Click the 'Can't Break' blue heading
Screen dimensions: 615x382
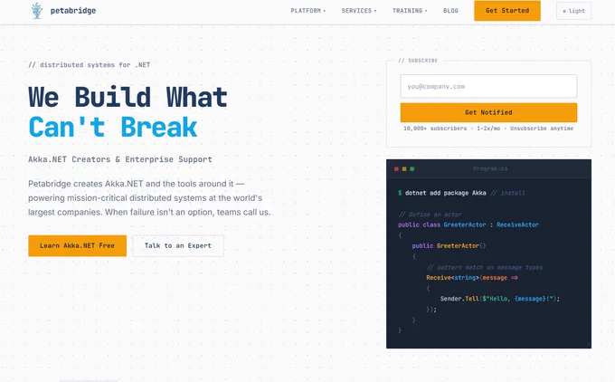coord(112,128)
